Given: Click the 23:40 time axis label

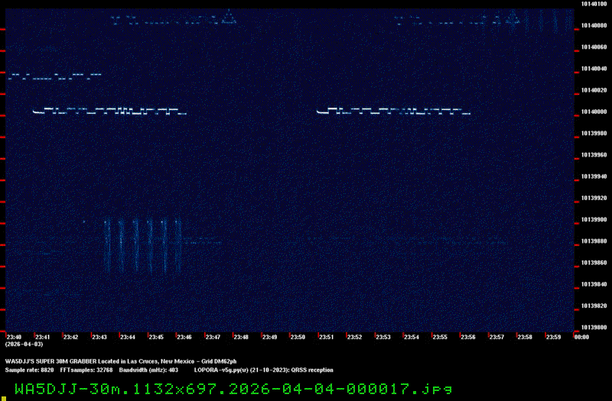Looking at the screenshot, I should tap(14, 337).
